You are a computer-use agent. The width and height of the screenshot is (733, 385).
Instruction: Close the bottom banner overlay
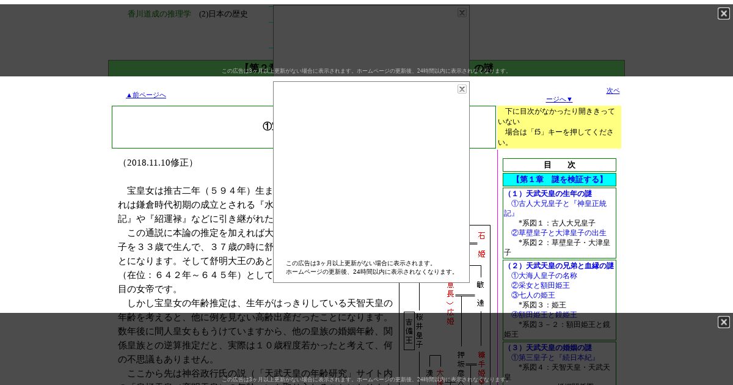(724, 322)
